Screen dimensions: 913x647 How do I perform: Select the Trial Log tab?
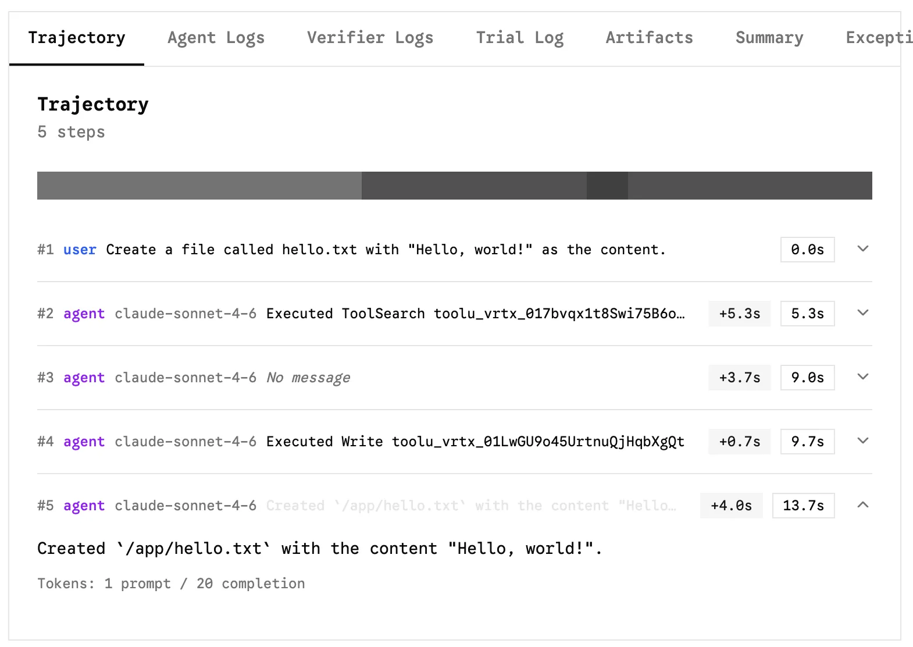point(519,38)
